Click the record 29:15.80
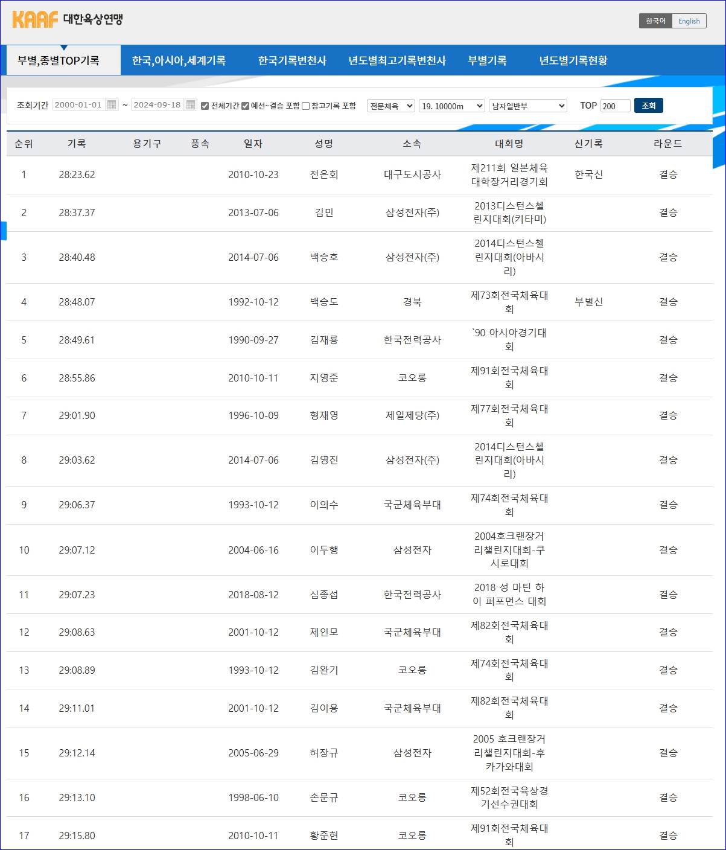 tap(77, 836)
